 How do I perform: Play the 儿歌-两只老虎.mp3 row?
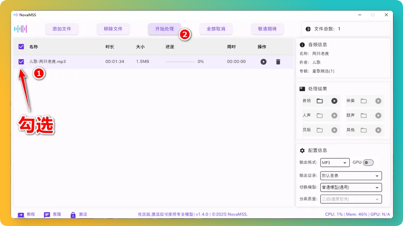(263, 62)
